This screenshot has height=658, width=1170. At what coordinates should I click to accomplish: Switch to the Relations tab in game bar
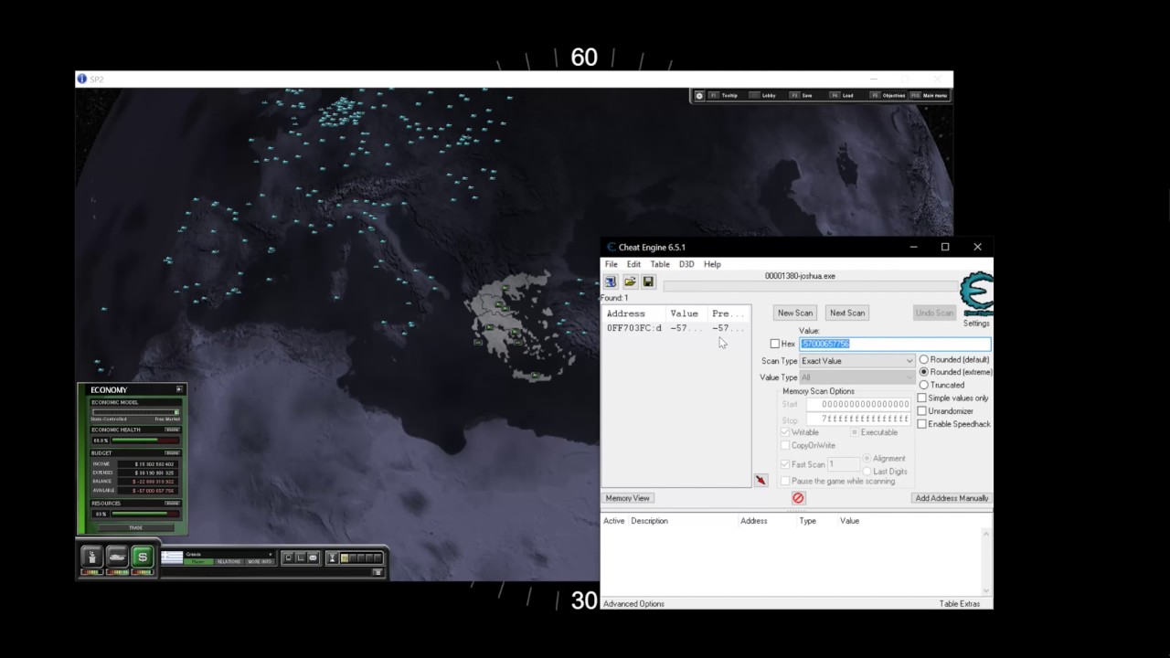(x=229, y=561)
